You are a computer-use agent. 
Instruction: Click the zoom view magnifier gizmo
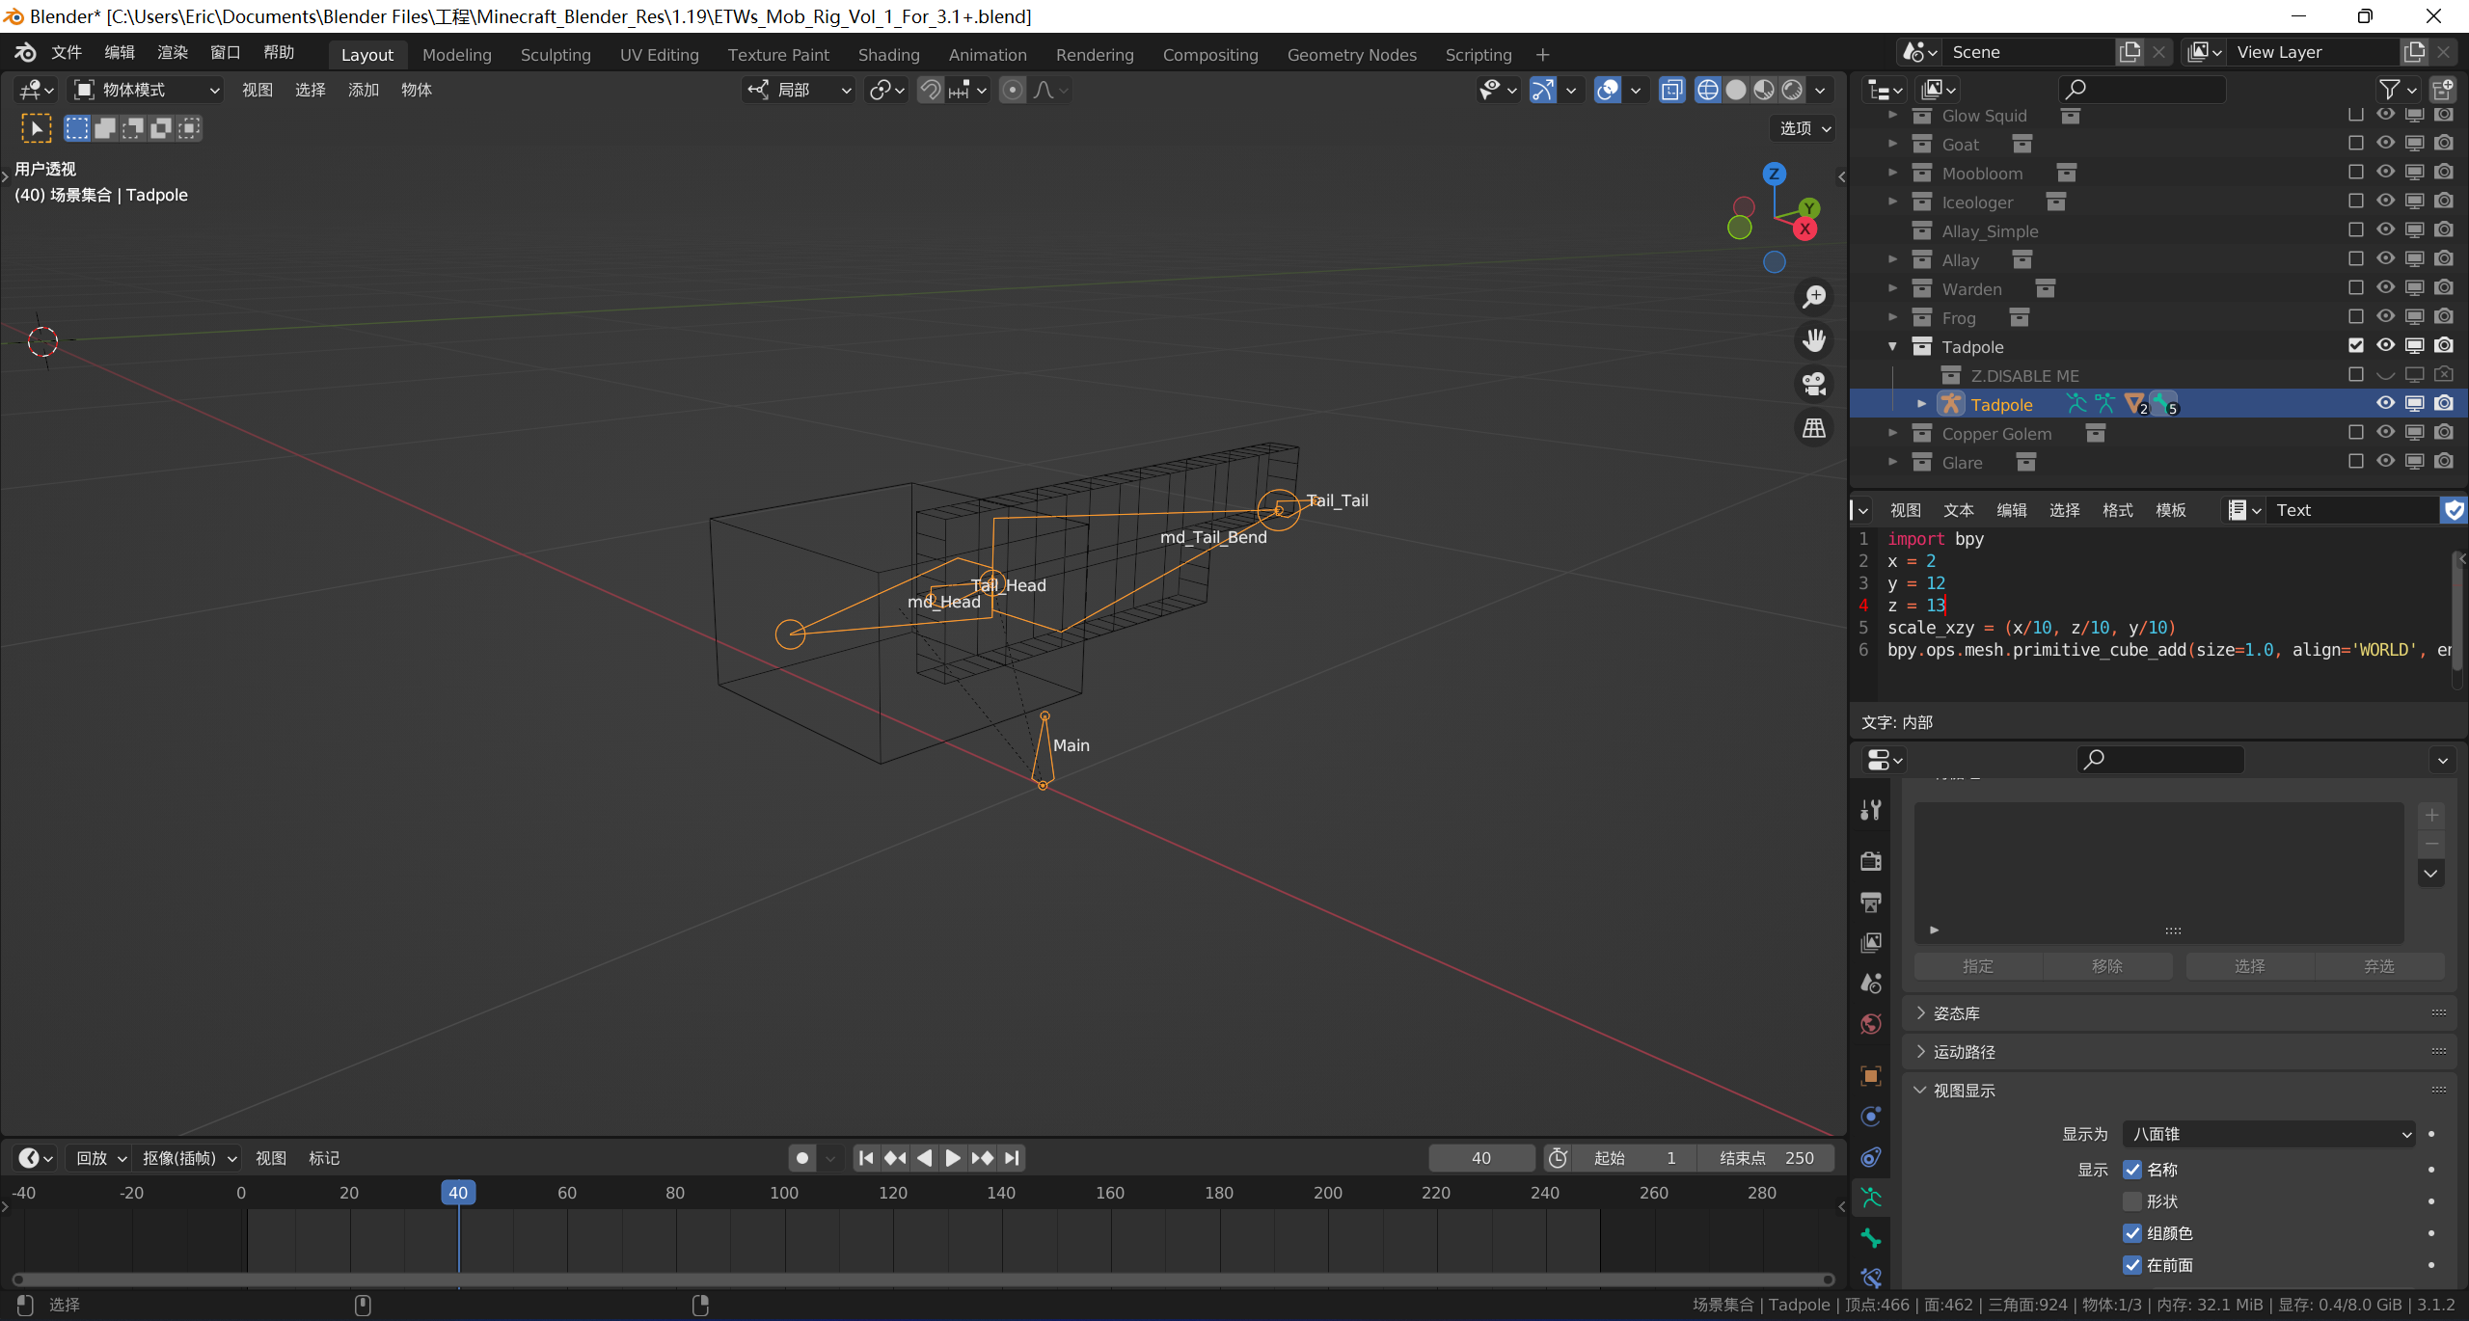1814,297
